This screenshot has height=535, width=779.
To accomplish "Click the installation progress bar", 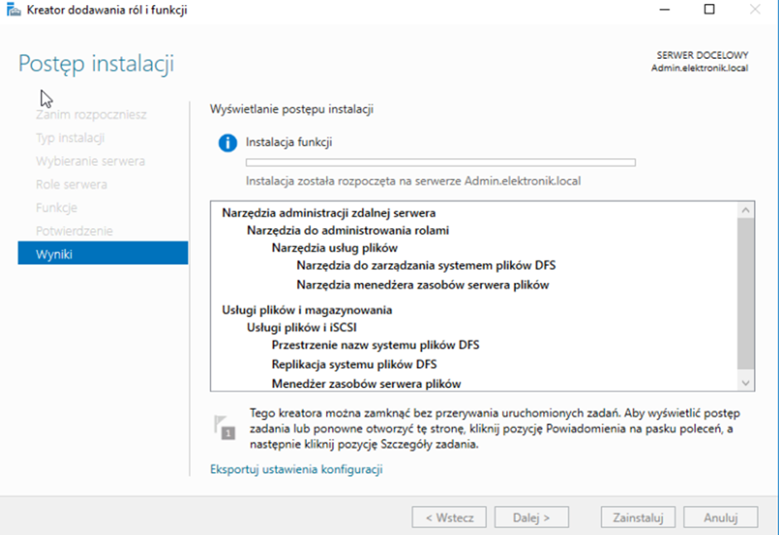I will (x=441, y=163).
